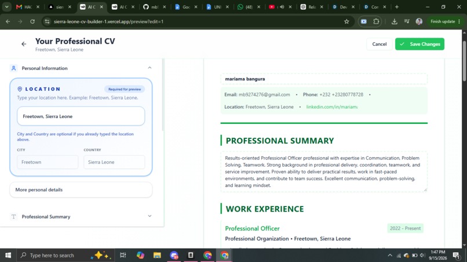Click the Required for preview badge
Screen dimensions: 467x262
coord(125,89)
